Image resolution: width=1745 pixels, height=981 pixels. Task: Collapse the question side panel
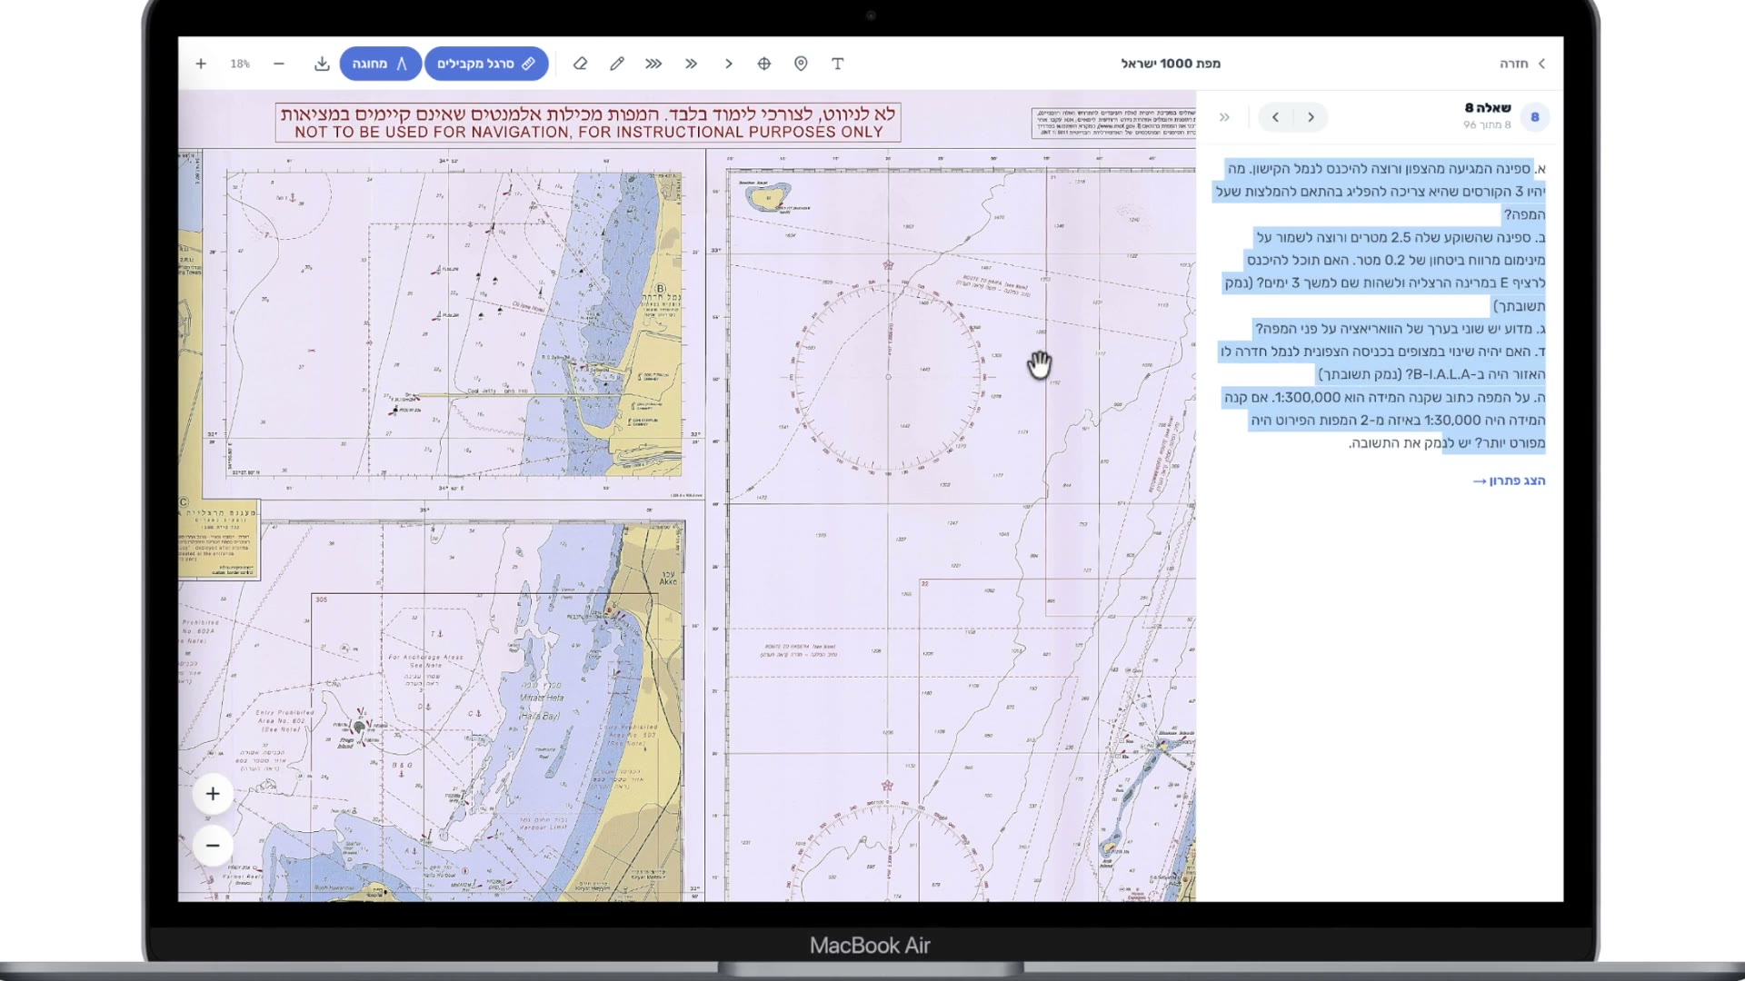pos(1225,117)
